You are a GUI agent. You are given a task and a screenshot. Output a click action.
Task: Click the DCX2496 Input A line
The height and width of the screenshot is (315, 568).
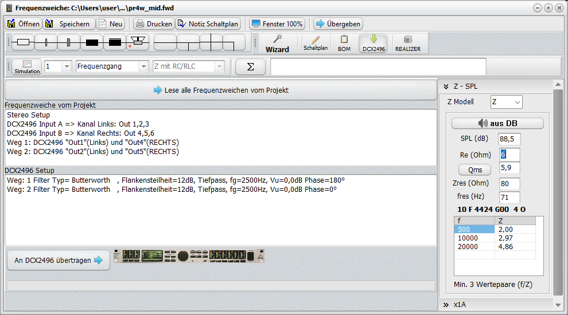(x=78, y=124)
